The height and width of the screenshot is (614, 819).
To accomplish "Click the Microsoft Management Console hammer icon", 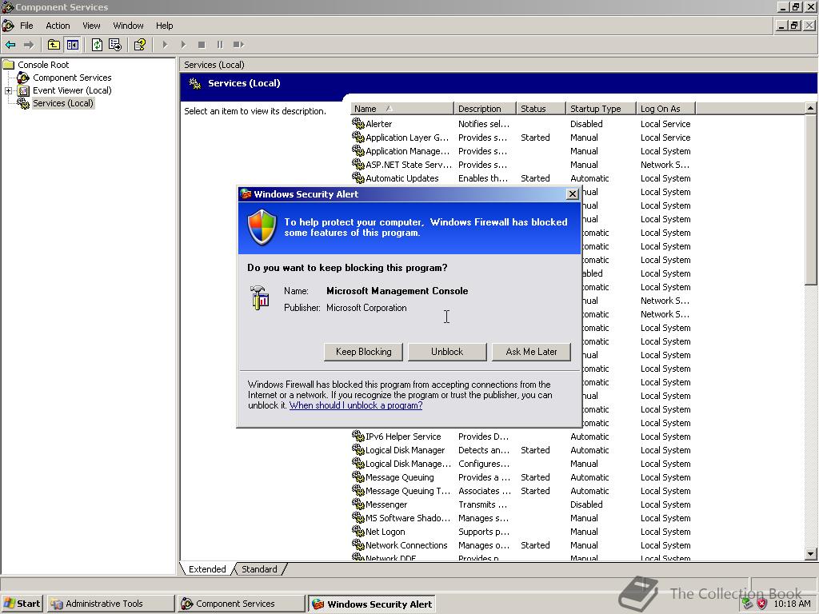I will [x=260, y=298].
